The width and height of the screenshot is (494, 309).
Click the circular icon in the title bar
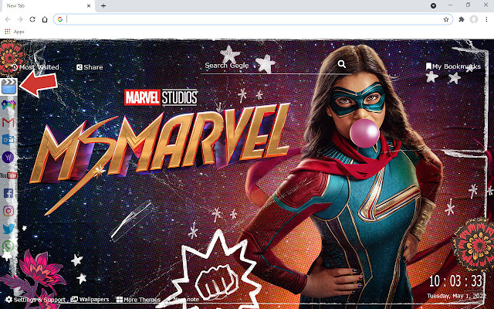pyautogui.click(x=434, y=5)
